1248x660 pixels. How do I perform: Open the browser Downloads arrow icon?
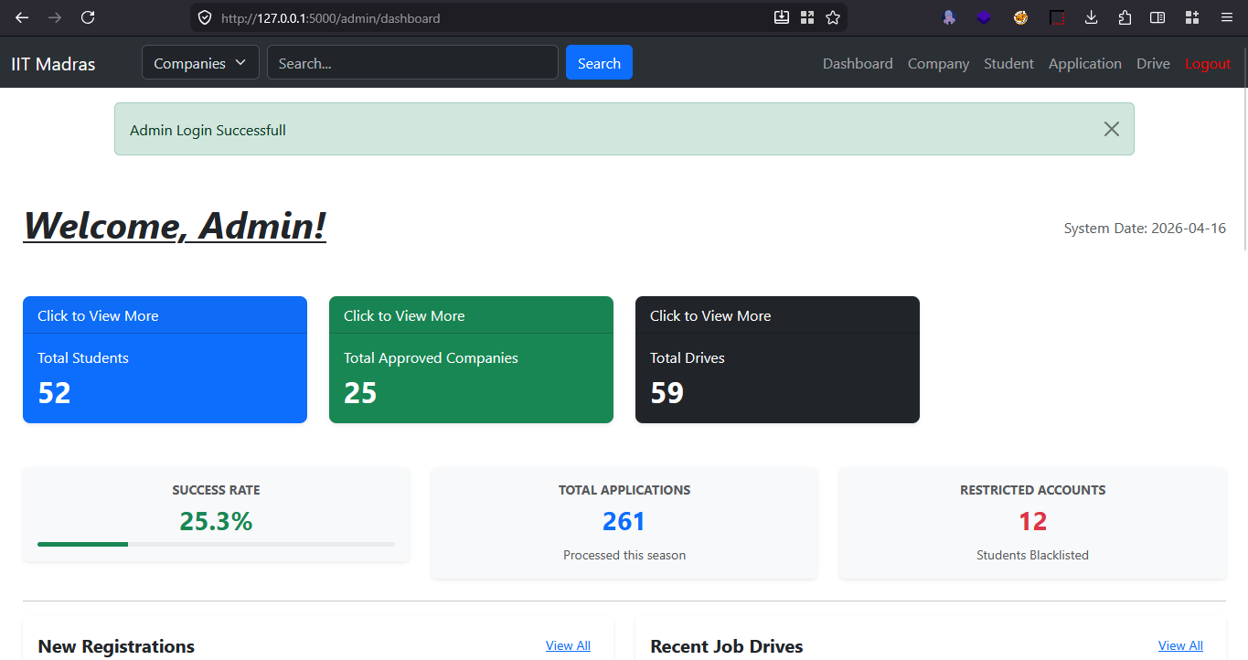(1092, 17)
